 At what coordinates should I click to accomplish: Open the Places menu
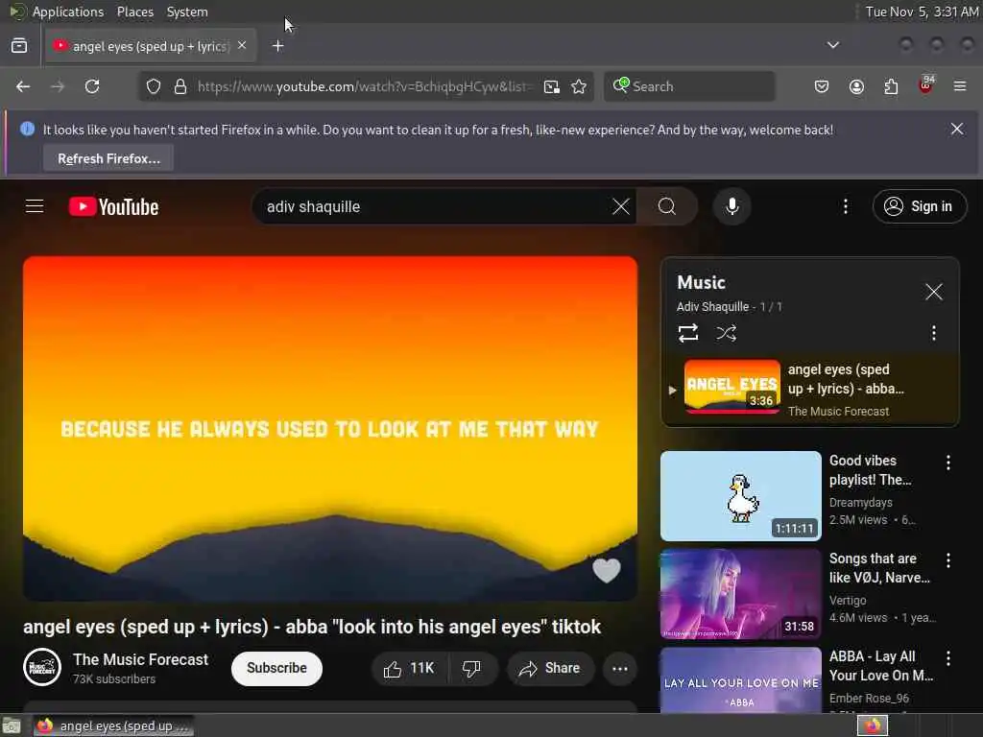click(134, 12)
